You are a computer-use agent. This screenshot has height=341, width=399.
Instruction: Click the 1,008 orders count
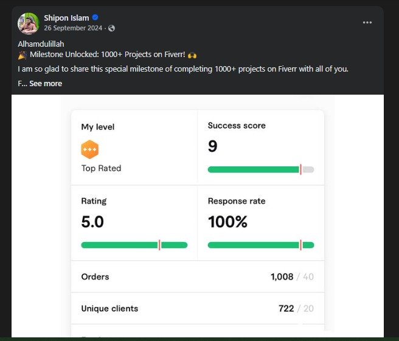point(282,277)
